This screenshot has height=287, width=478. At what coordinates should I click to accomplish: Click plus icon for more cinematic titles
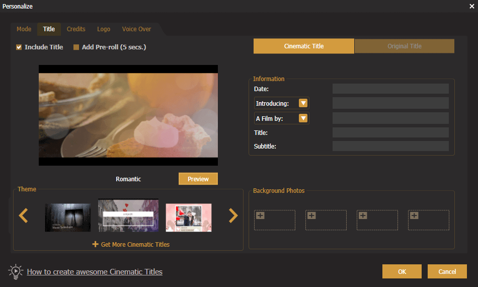tap(95, 244)
